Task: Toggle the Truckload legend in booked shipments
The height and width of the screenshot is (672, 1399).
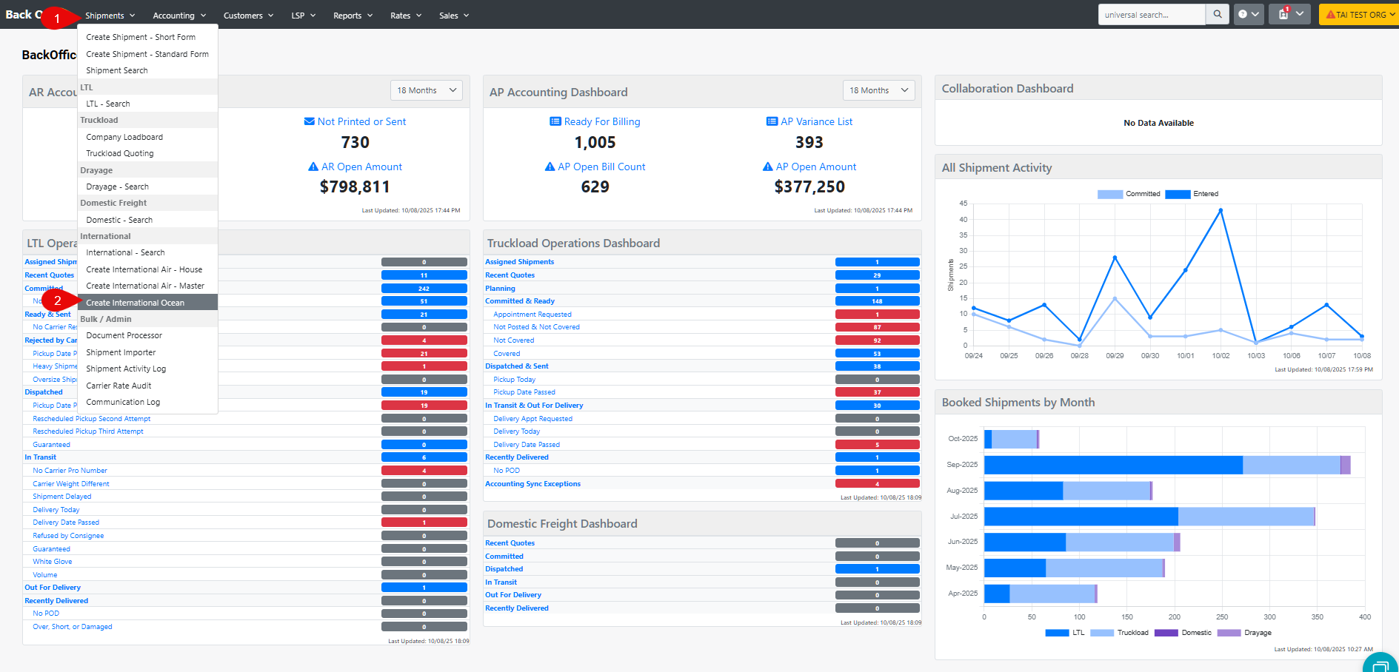Action: (1102, 633)
